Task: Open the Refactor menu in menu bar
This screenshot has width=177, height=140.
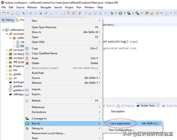Action: 32,7
